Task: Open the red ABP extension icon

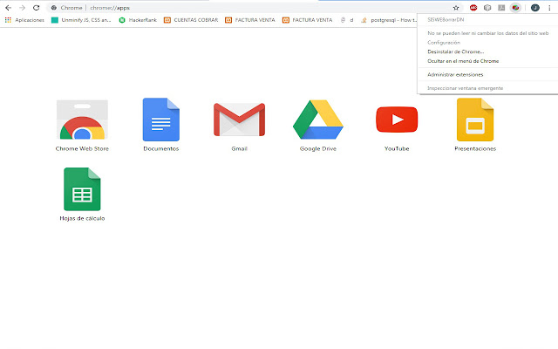Action: click(473, 8)
